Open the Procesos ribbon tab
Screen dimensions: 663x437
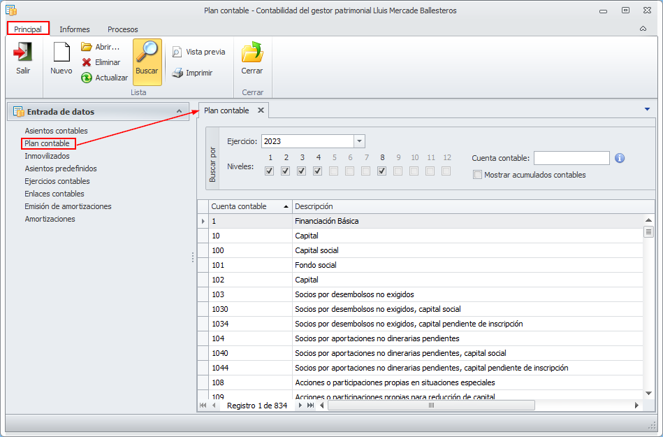(x=122, y=29)
